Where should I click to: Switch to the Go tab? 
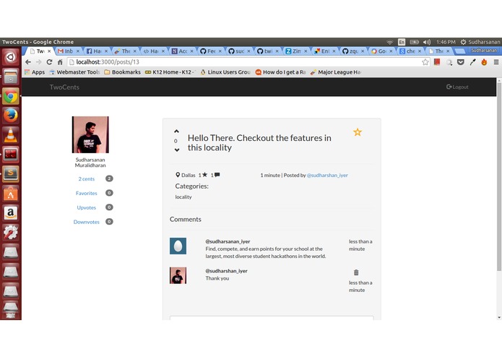point(381,51)
